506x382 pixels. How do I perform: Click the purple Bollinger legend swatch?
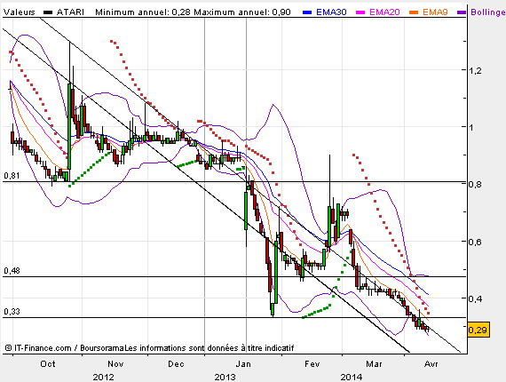tap(462, 12)
